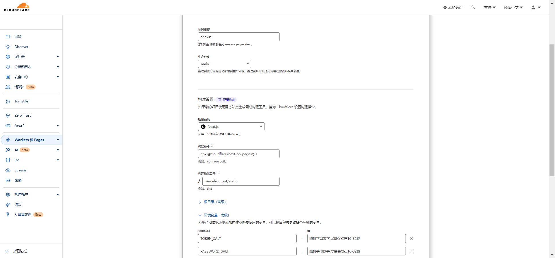Expand the 域注册 sidebar arrow

click(x=58, y=57)
